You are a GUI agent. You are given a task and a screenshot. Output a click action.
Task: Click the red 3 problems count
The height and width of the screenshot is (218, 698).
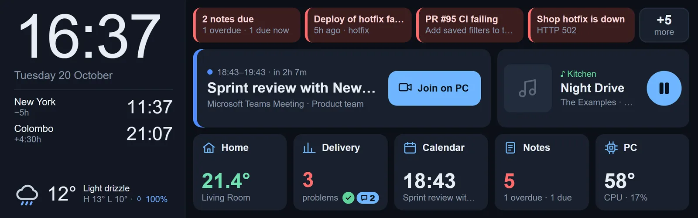(308, 180)
